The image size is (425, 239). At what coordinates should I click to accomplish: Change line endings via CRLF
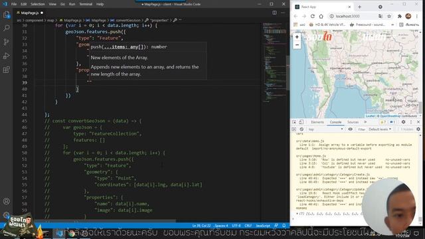pyautogui.click(x=248, y=226)
